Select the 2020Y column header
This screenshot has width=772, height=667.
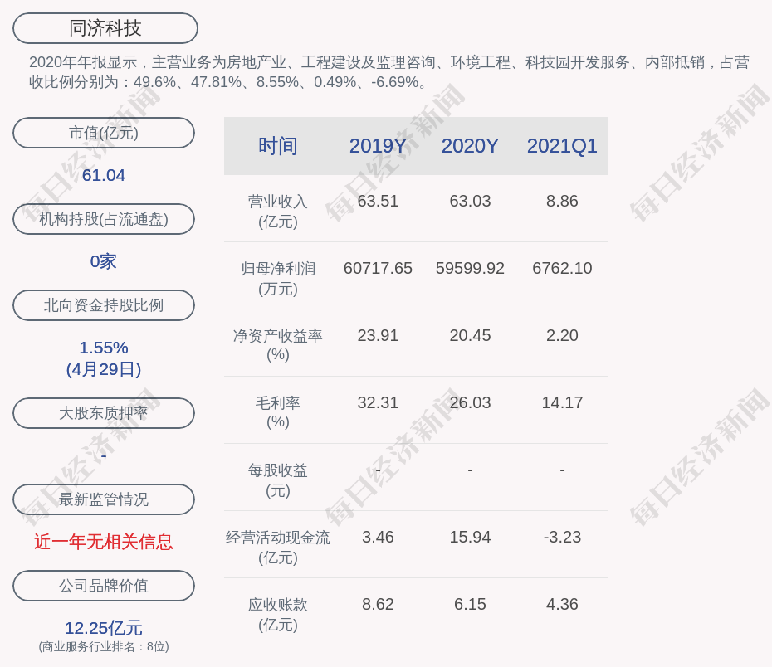click(470, 146)
